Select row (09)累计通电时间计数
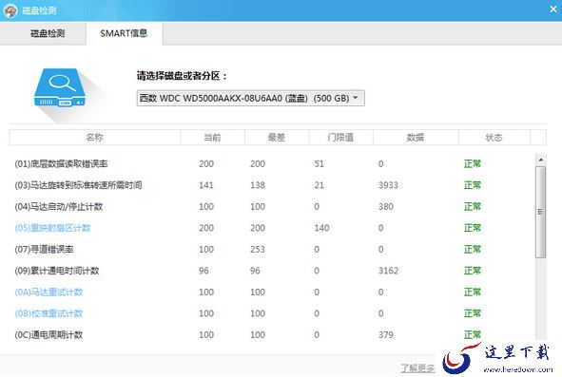 [x=272, y=271]
